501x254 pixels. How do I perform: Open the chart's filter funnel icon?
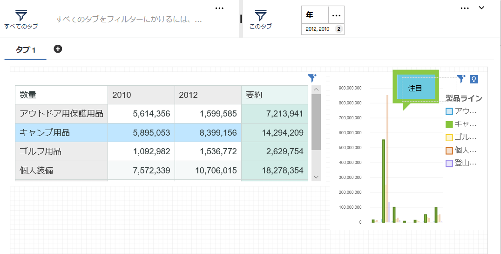coord(461,79)
